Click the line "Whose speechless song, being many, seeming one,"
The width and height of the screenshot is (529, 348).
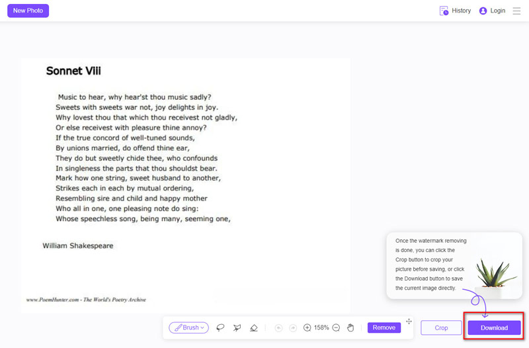[143, 219]
